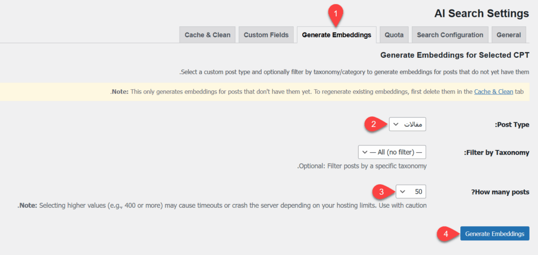Go to the Quota tab
The height and width of the screenshot is (255, 538).
point(394,35)
